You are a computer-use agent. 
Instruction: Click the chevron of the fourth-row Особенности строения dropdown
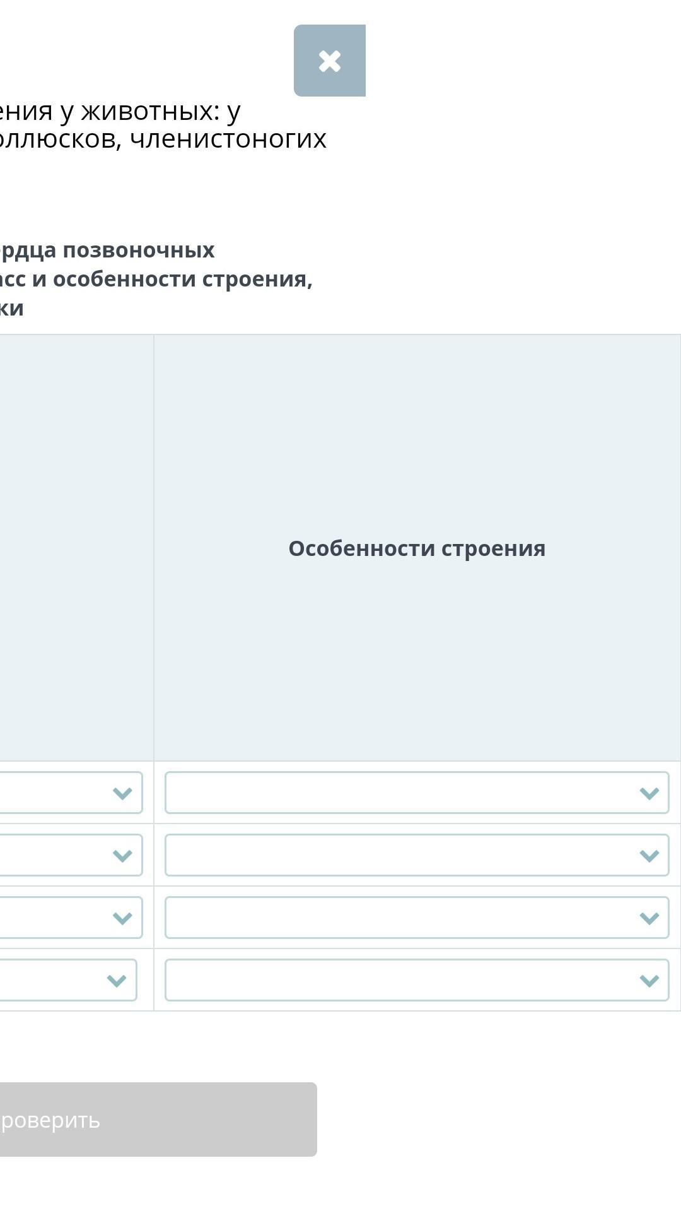pos(649,981)
